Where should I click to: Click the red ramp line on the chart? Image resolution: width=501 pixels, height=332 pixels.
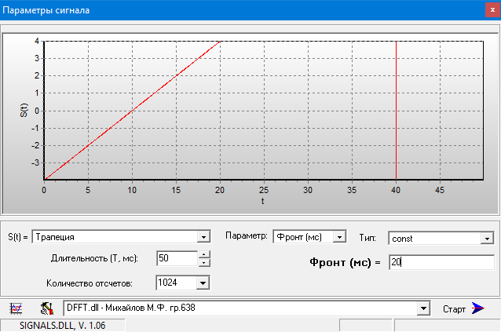click(132, 111)
